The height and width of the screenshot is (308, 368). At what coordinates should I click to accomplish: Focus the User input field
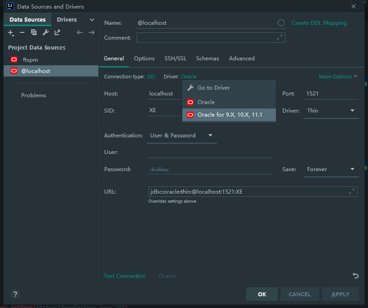(210, 152)
